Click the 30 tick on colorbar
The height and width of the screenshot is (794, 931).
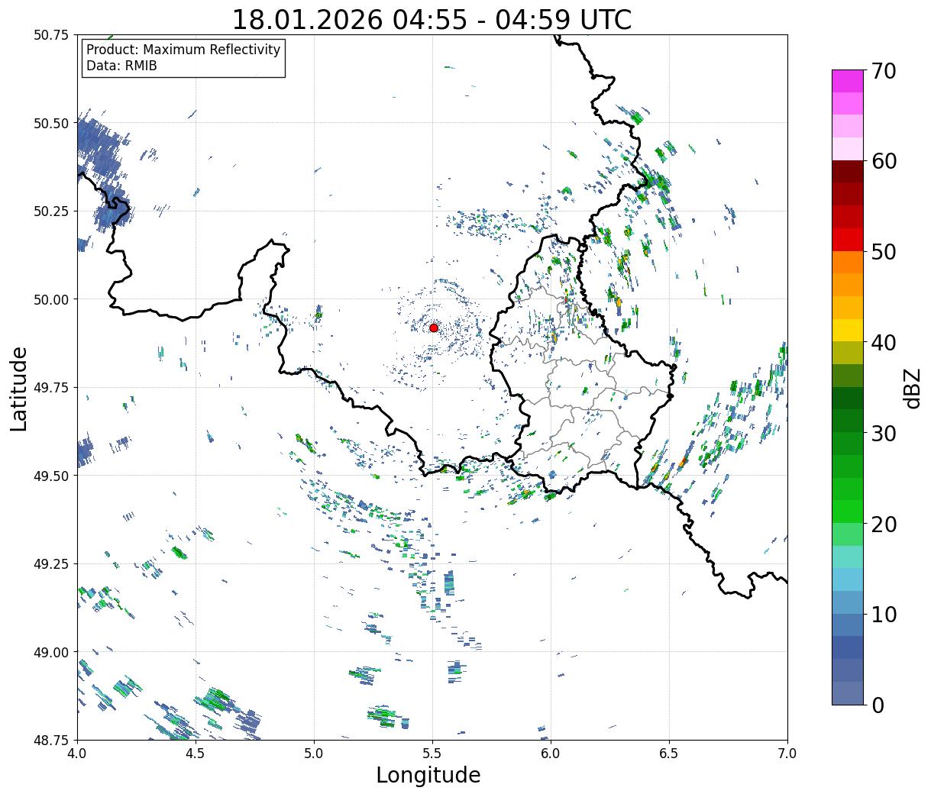click(x=883, y=433)
